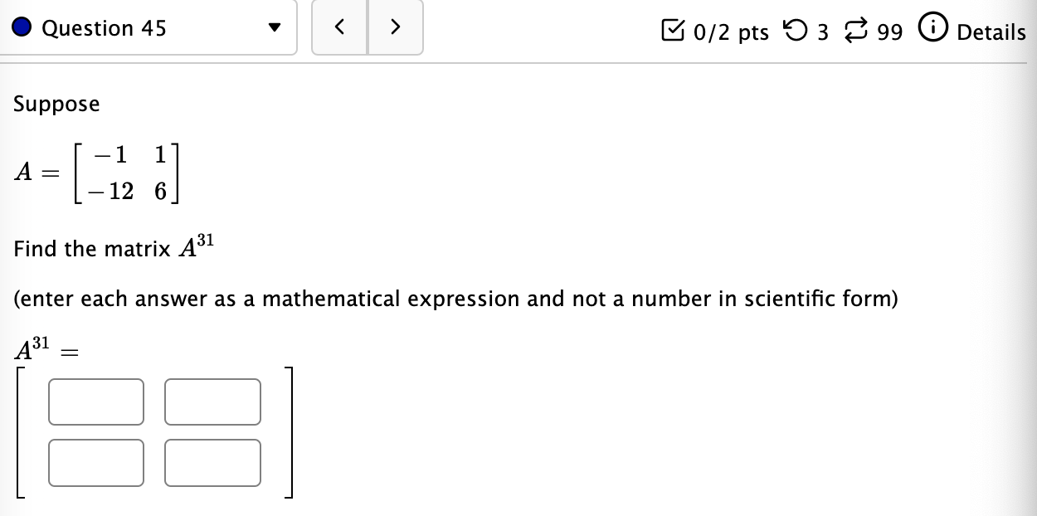Click the top-right matrix entry input box

click(x=212, y=402)
